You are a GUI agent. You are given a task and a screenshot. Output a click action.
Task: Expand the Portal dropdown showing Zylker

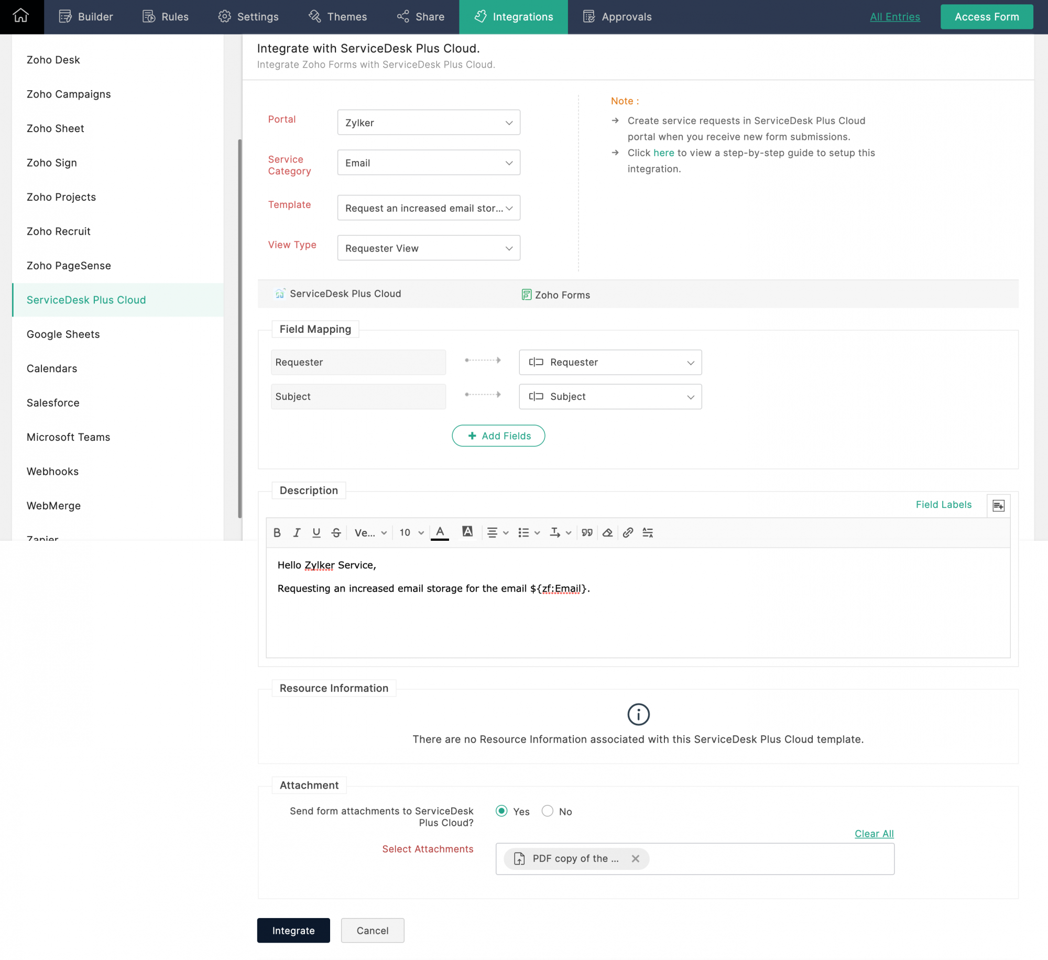coord(429,122)
